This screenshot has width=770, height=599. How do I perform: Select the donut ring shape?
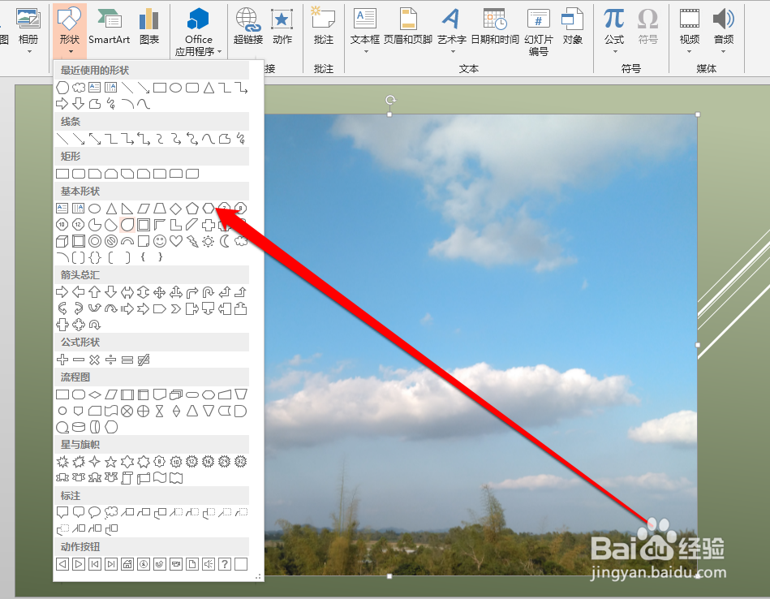tap(95, 241)
